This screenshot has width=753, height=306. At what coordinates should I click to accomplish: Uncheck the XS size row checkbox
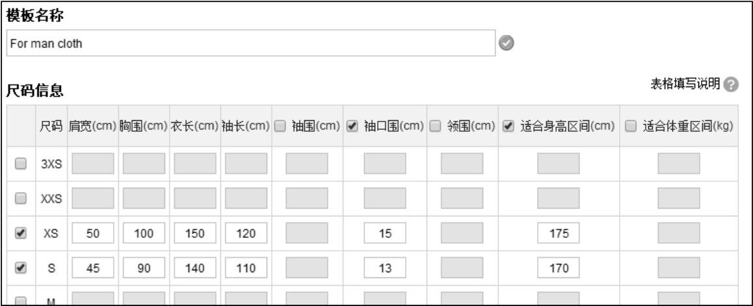[21, 233]
